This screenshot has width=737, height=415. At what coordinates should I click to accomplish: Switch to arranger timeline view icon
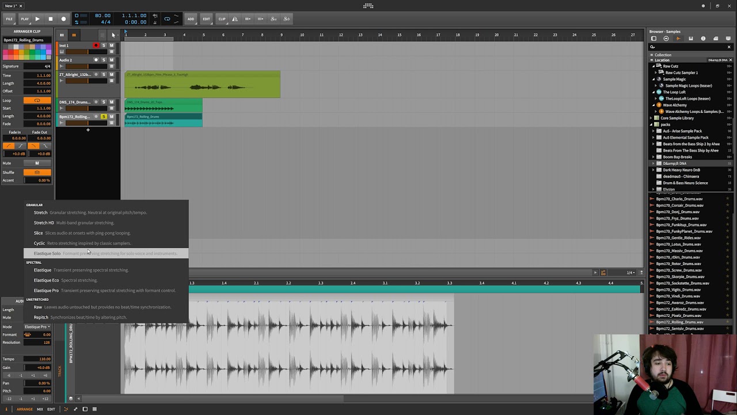click(x=74, y=35)
